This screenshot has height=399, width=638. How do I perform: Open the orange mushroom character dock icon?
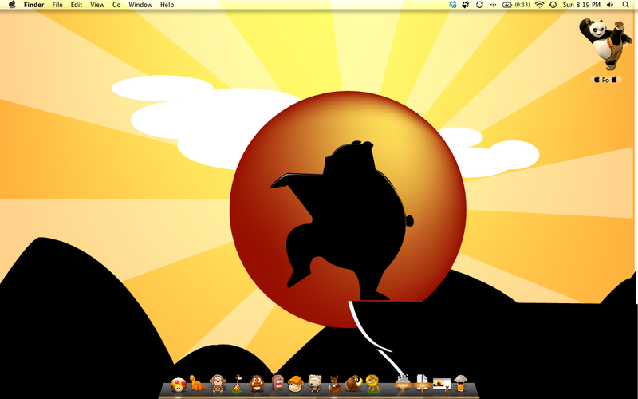tap(296, 384)
